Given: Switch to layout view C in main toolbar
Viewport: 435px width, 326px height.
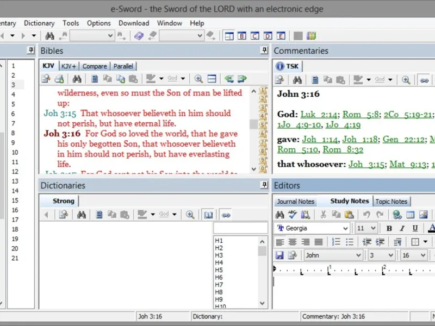Looking at the screenshot, I should pos(254,36).
